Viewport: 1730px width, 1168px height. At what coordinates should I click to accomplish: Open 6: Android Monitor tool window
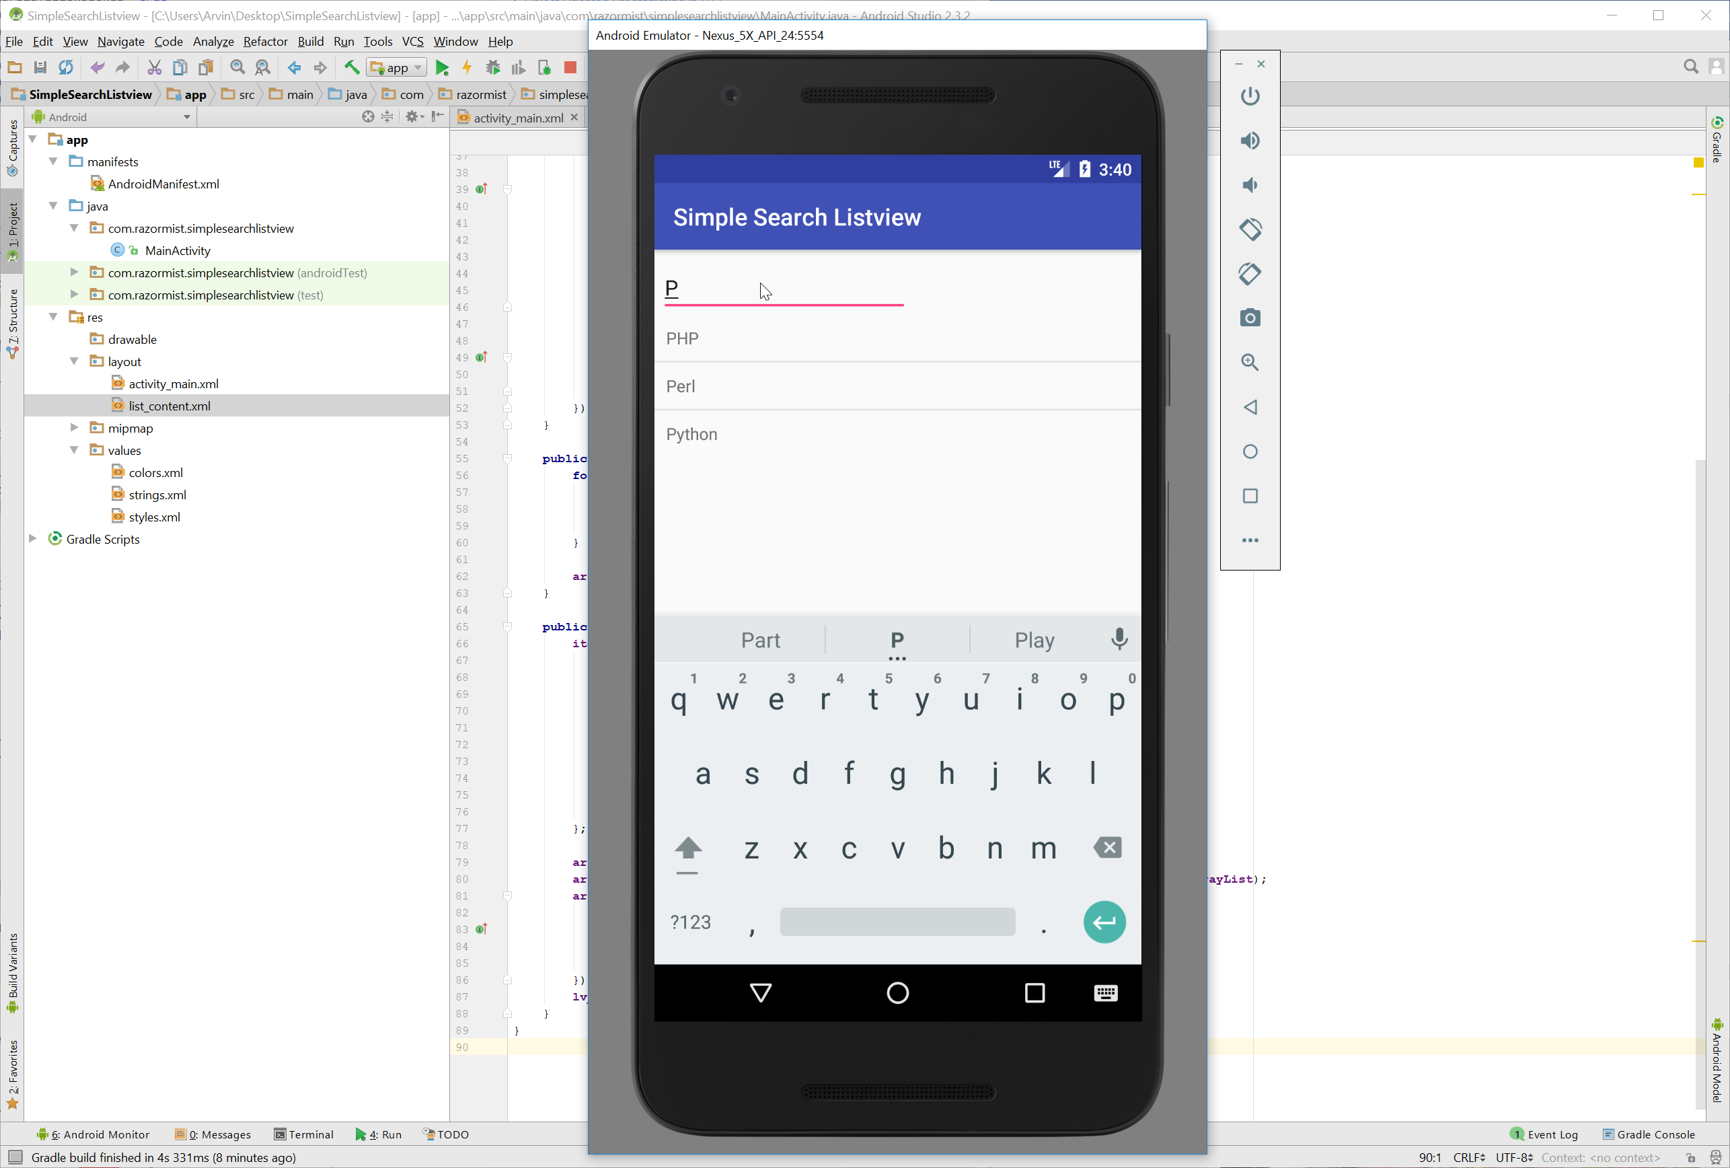pos(93,1134)
